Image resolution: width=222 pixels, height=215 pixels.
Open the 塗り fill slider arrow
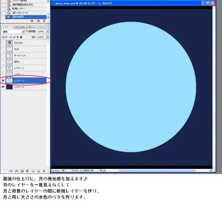pyautogui.click(x=48, y=37)
